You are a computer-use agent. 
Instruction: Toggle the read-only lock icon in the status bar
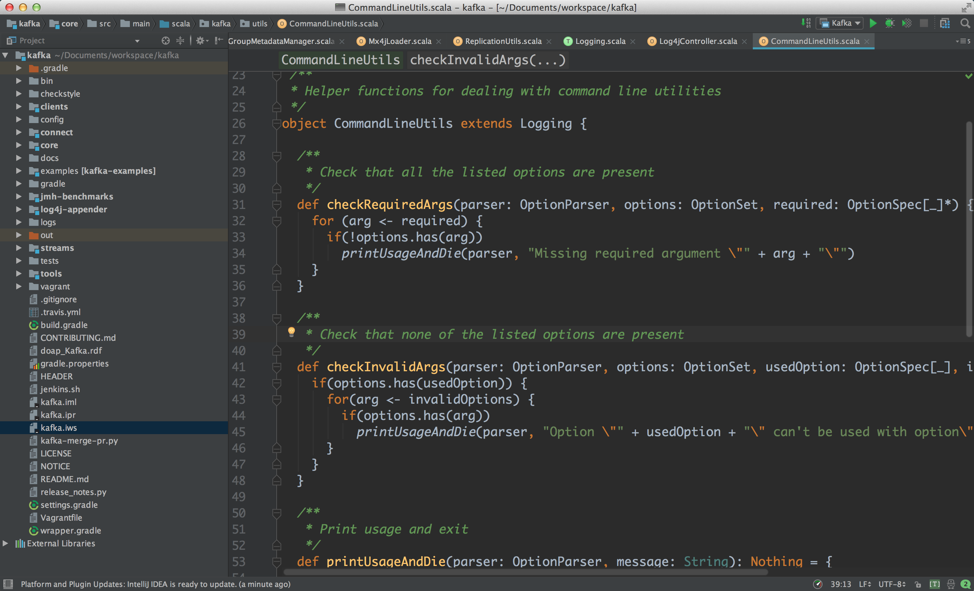tap(918, 584)
